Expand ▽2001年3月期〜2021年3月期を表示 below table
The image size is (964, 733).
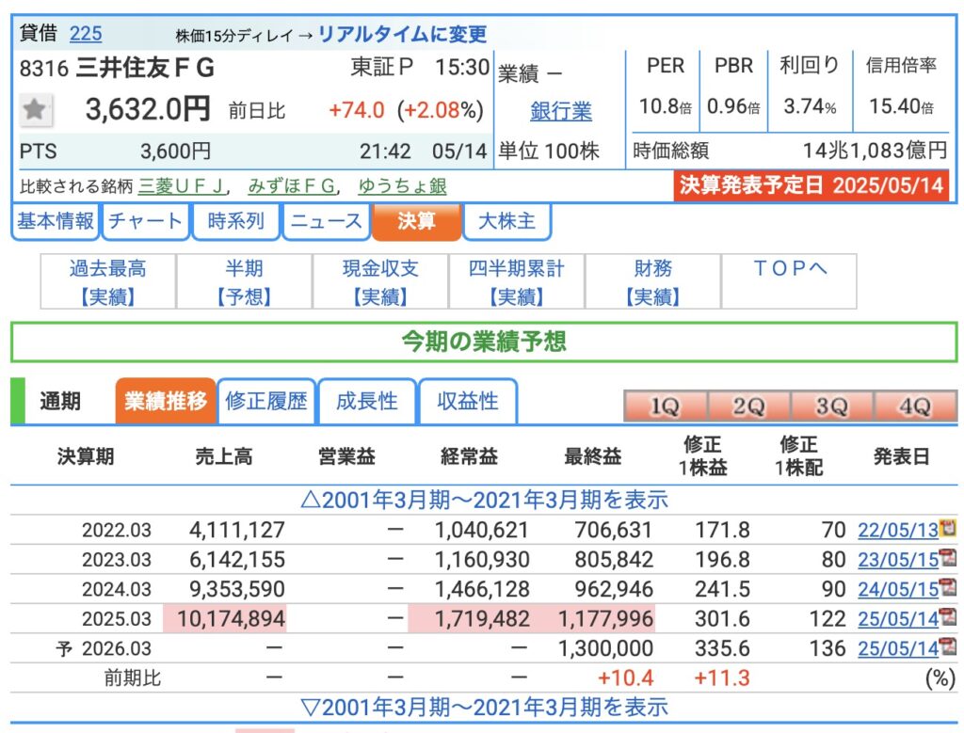[484, 708]
